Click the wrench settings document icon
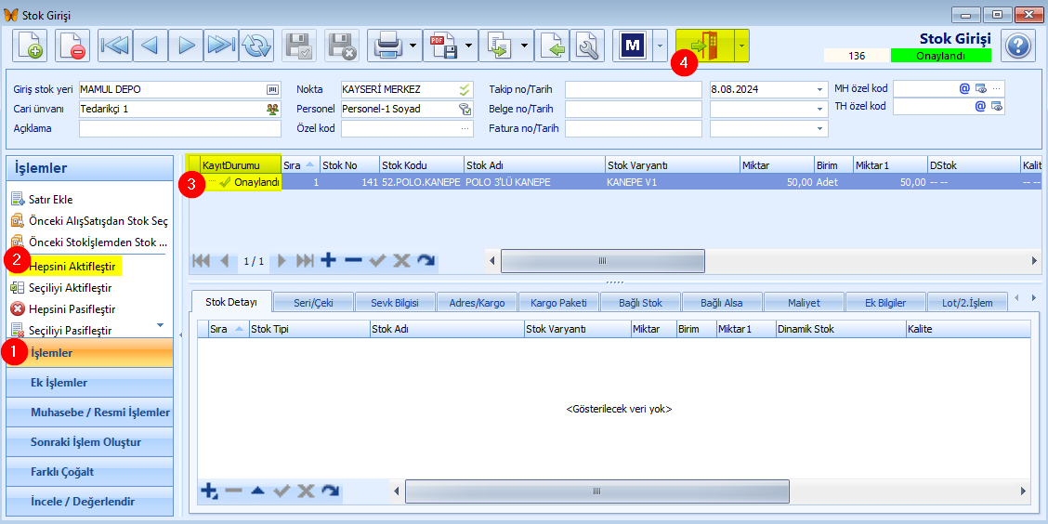This screenshot has width=1048, height=524. [x=587, y=46]
